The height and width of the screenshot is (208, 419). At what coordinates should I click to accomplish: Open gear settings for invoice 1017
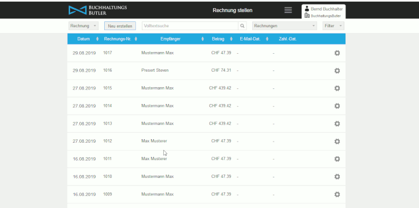tap(337, 53)
